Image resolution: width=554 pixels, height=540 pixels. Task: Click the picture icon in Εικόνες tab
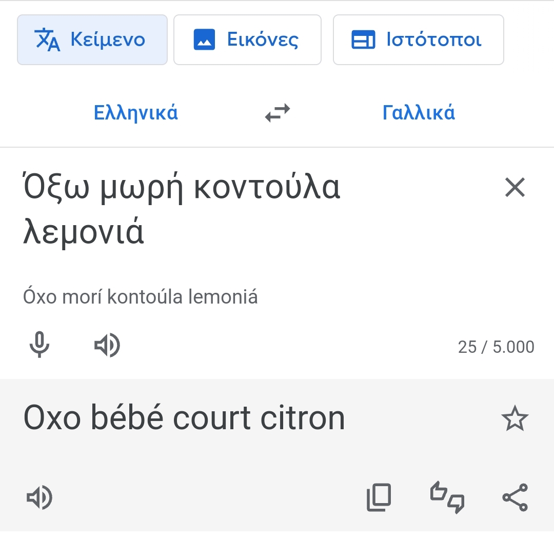tap(204, 40)
